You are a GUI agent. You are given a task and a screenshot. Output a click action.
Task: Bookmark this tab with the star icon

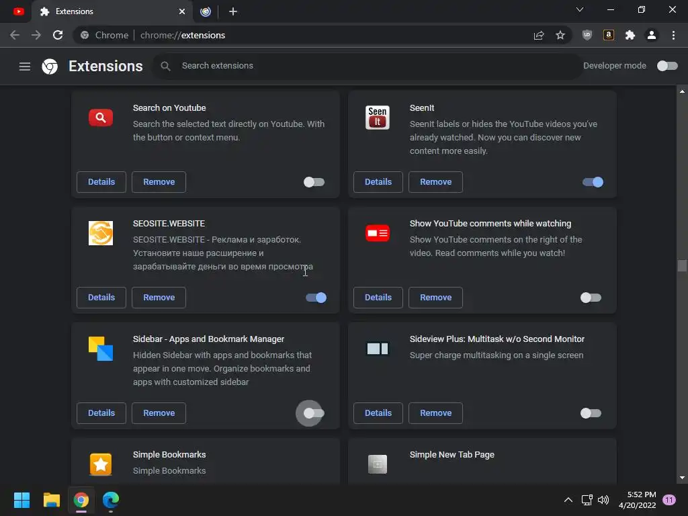(560, 35)
